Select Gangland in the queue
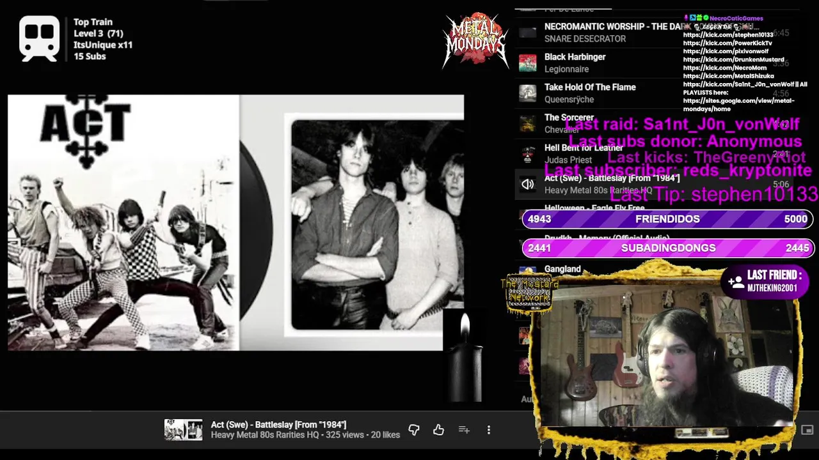819x460 pixels. pos(562,270)
